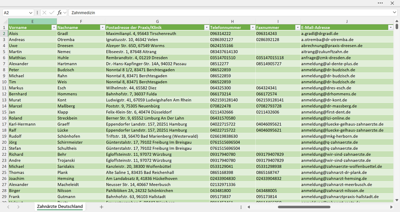Viewport: 400px width, 212px height.
Task: Click cell with Vorname Murat
Action: pyautogui.click(x=32, y=100)
